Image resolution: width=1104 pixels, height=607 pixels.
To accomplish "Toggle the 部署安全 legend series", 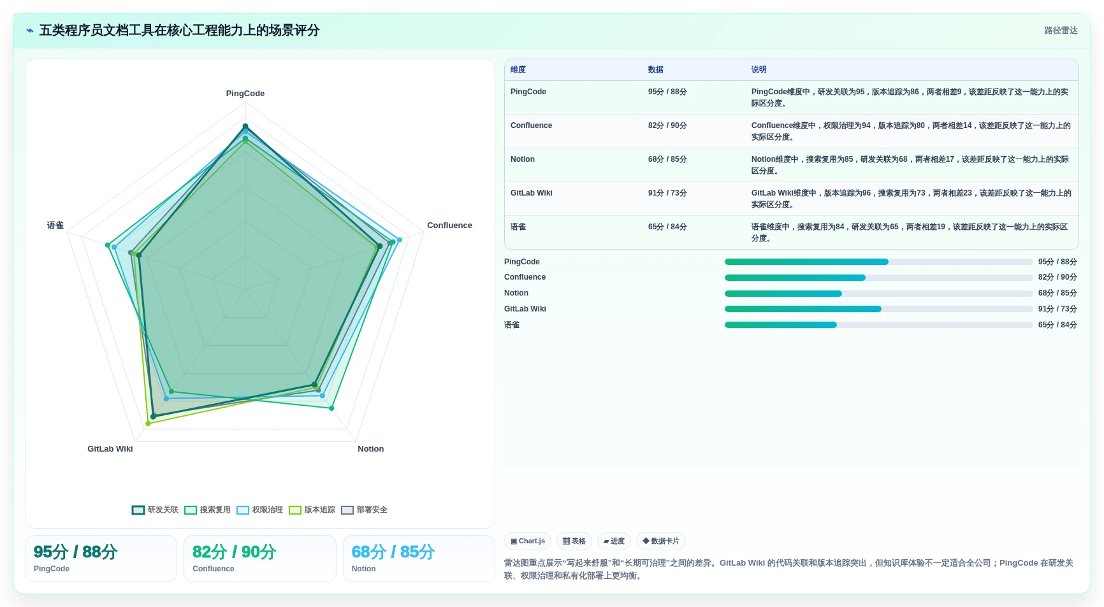I will [364, 510].
